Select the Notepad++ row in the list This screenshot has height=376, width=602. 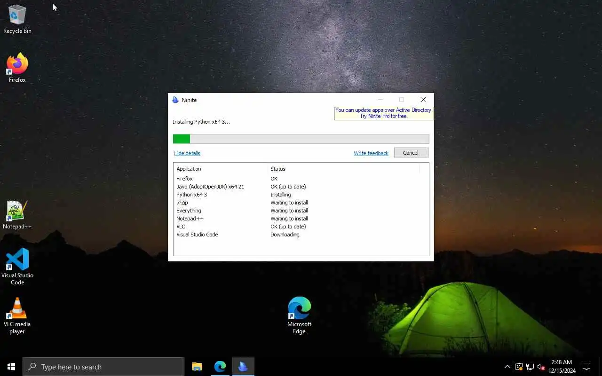tap(301, 219)
